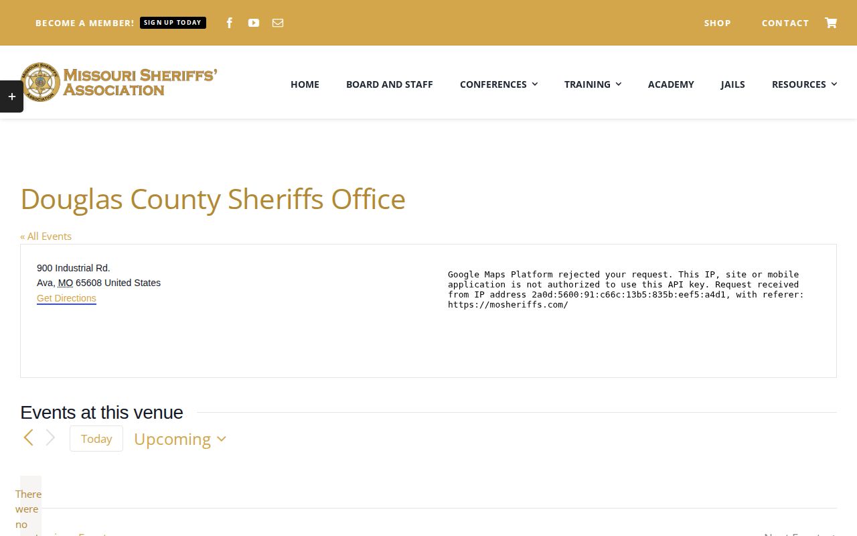This screenshot has height=536, width=857.
Task: Go to Home menu item
Action: [305, 84]
